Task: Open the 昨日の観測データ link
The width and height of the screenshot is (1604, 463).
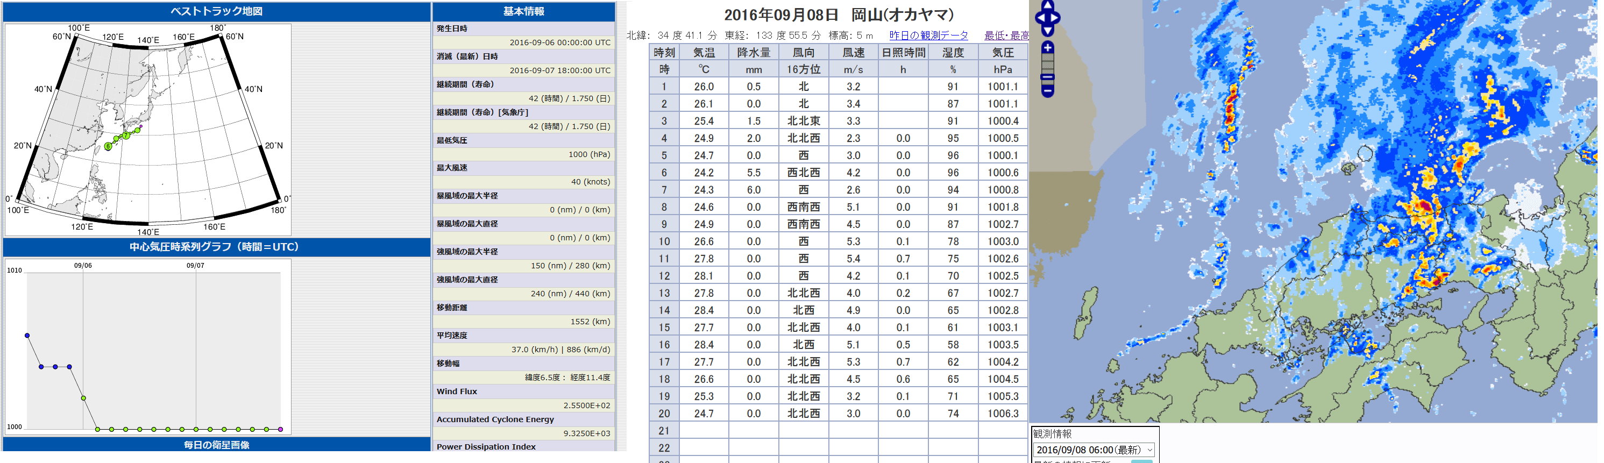Action: (x=928, y=35)
